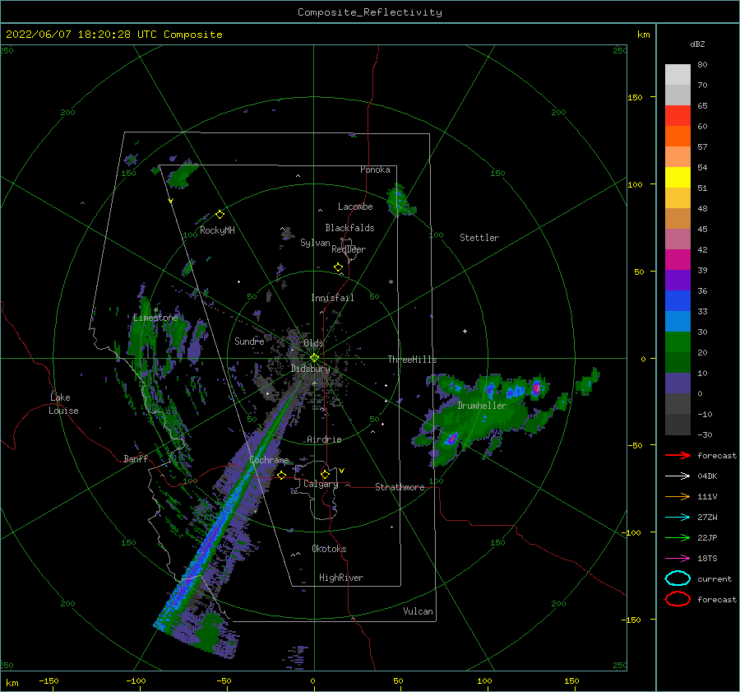Click the Vulcan city label
The image size is (740, 692).
point(419,611)
